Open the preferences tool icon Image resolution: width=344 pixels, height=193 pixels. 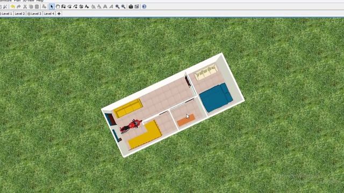5,6
